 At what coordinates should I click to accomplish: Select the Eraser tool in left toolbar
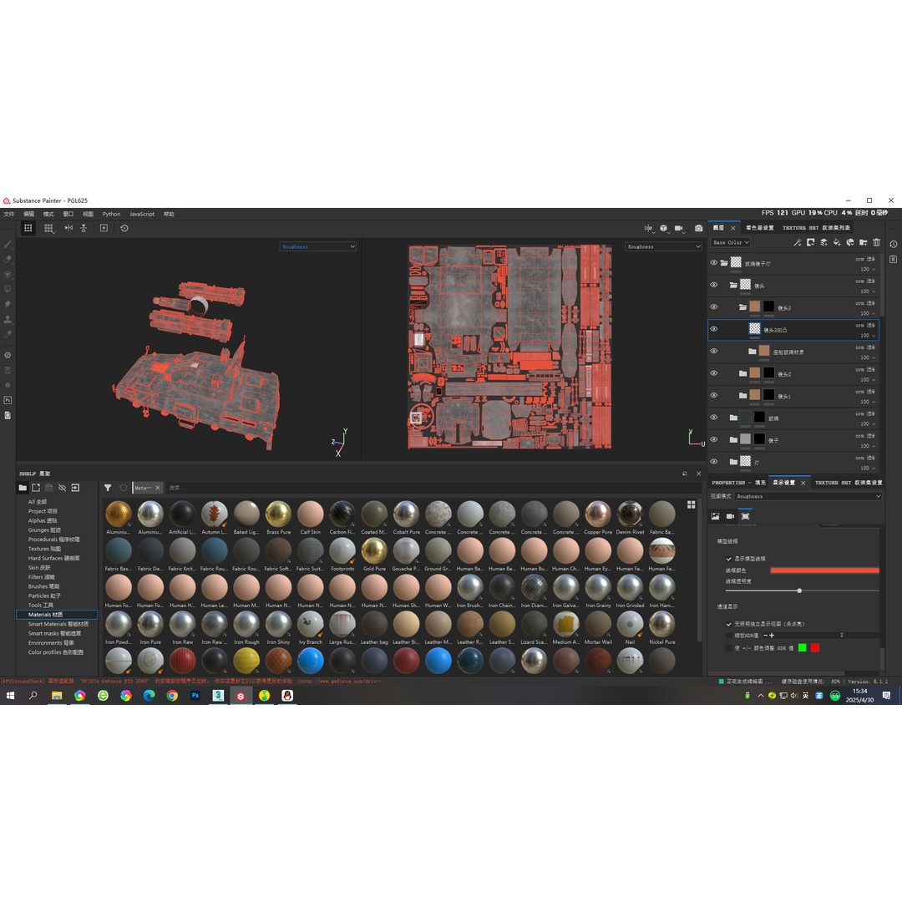pos(8,260)
